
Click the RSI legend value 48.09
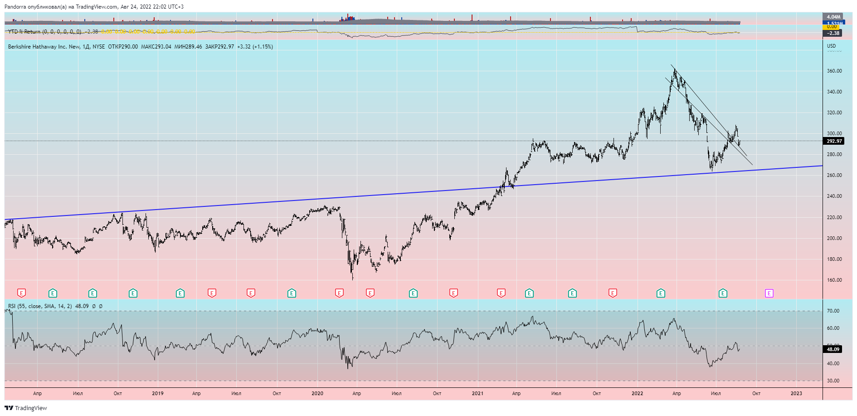tap(82, 306)
